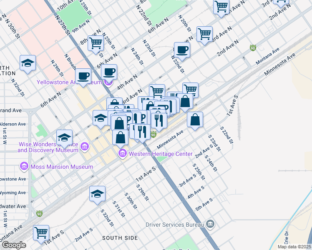
Task: Click the Minnesota Ave label near Western Heritage Center
Action: (x=170, y=140)
